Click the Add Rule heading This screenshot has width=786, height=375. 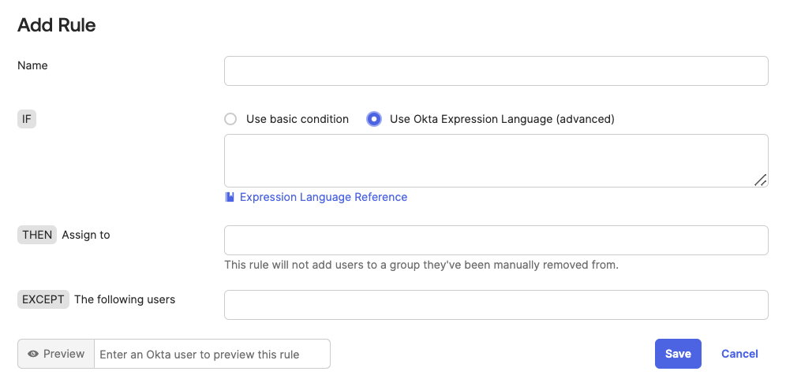57,25
